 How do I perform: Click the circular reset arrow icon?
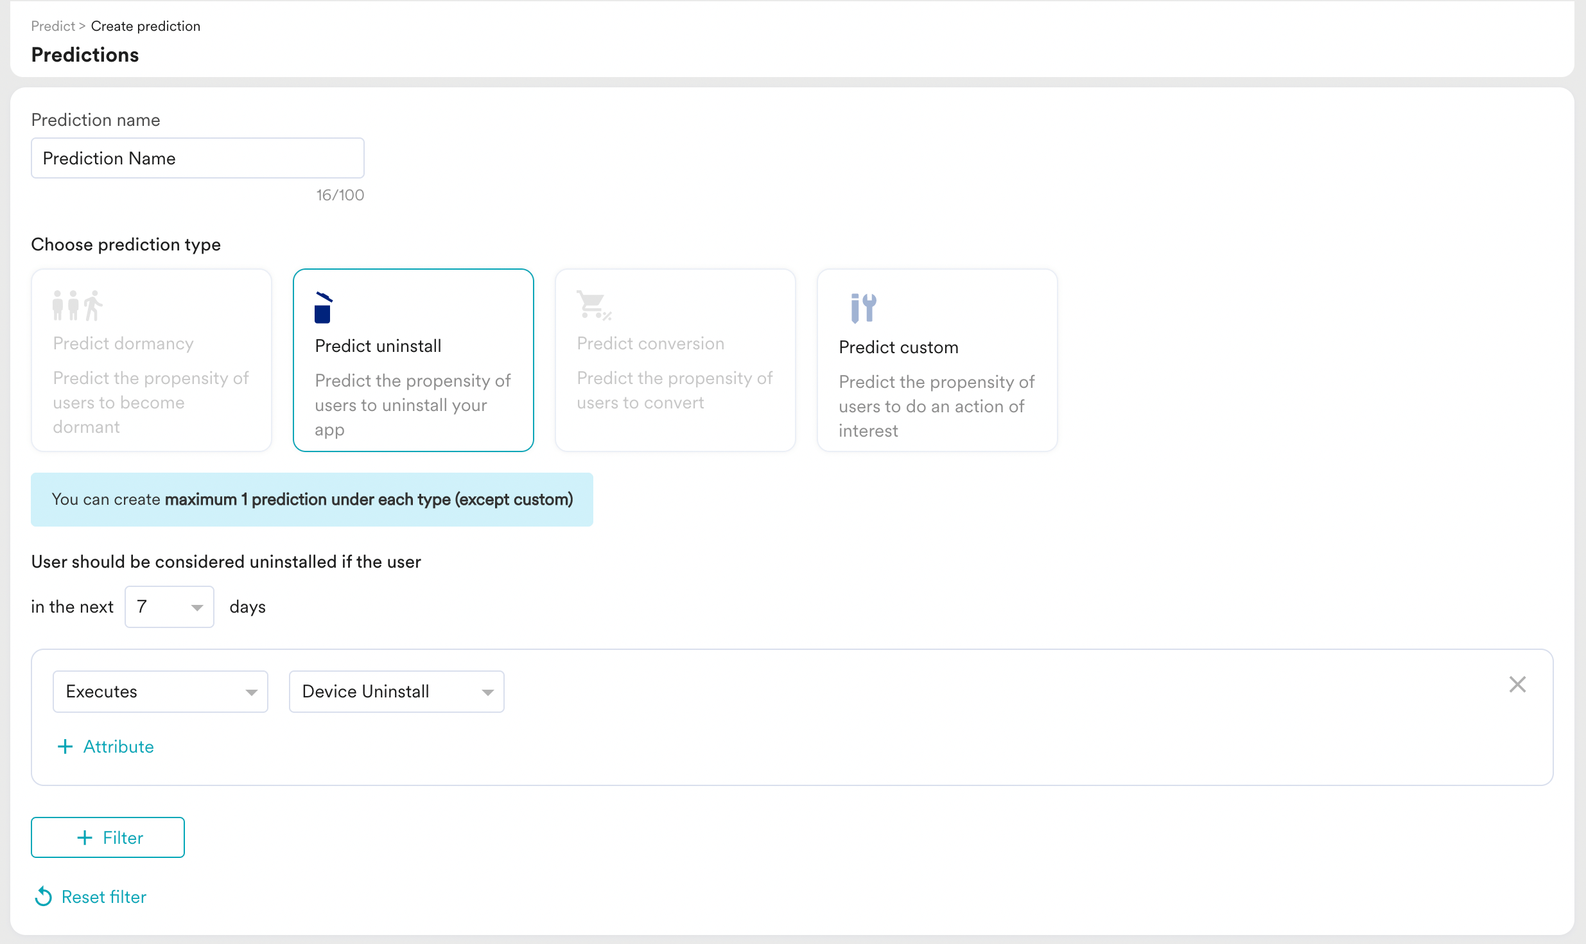click(43, 896)
